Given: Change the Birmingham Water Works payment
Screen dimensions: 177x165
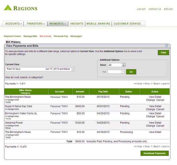Looking at the screenshot, I should click(x=151, y=116).
